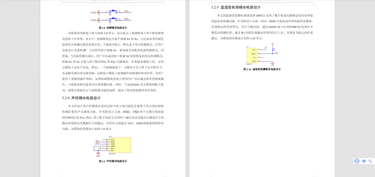The width and height of the screenshot is (375, 177).
Task: Click paragraph line starting 该模块的电路设计细节如图3.8所示
Action: (x=116, y=33)
